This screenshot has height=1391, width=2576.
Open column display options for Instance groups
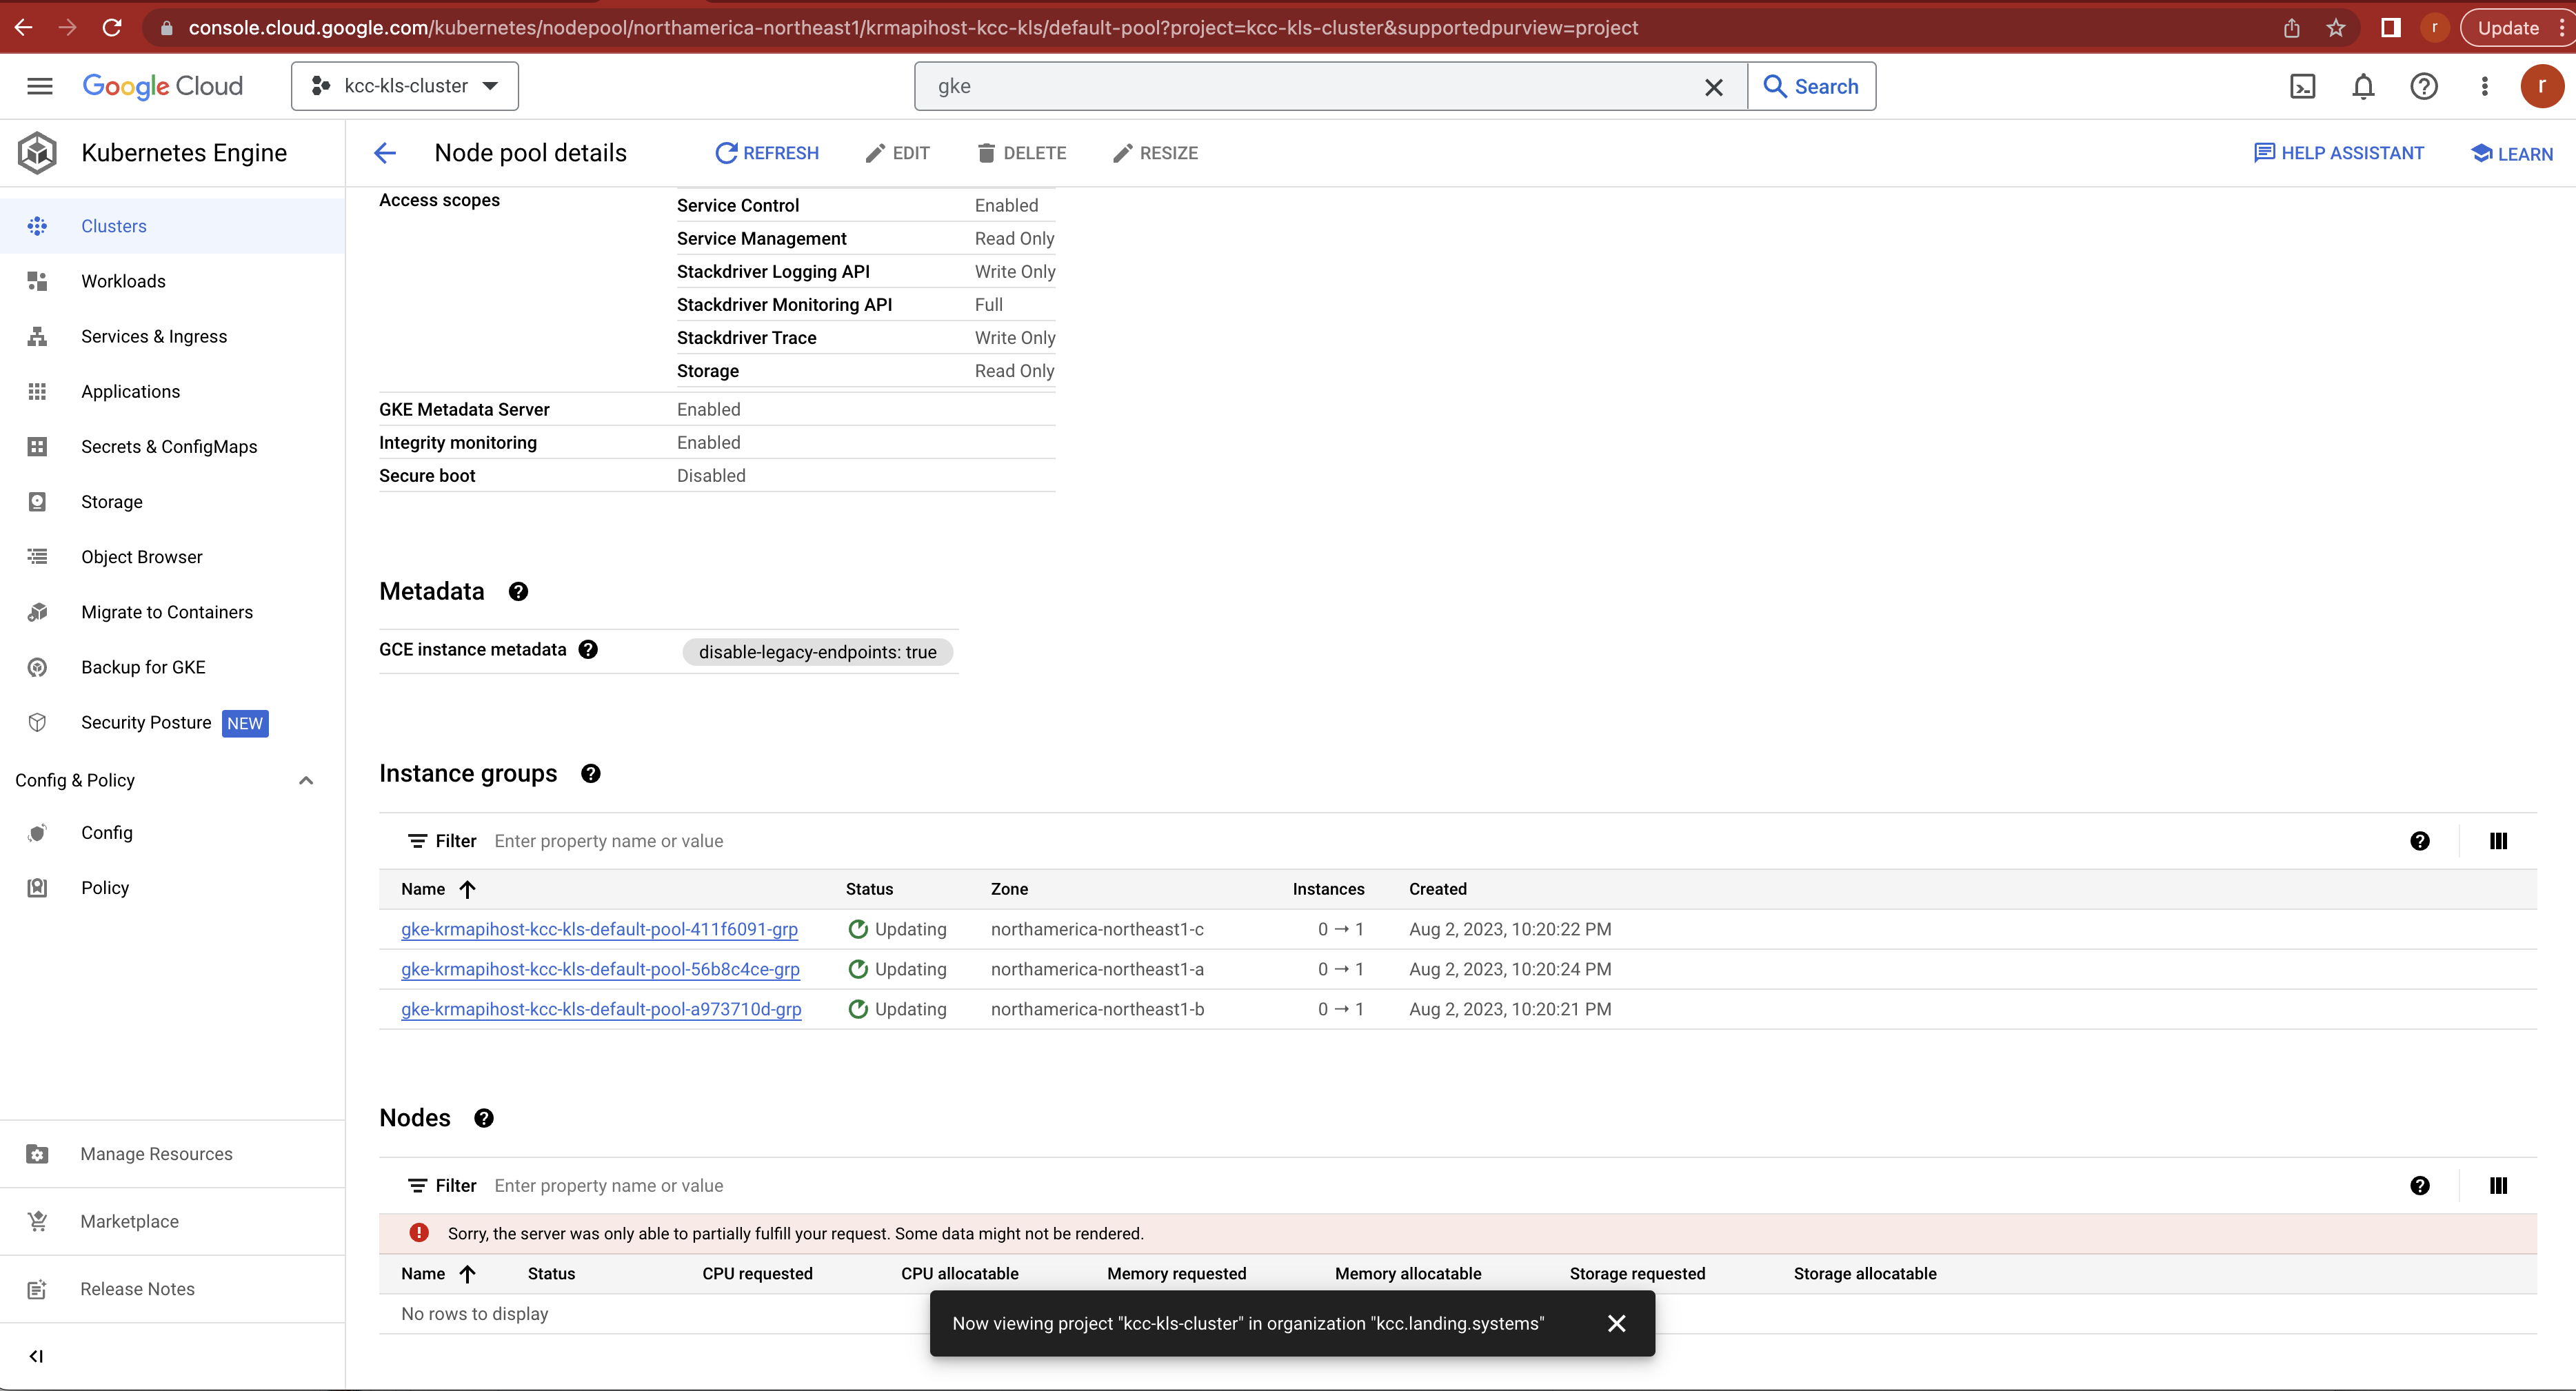2498,840
